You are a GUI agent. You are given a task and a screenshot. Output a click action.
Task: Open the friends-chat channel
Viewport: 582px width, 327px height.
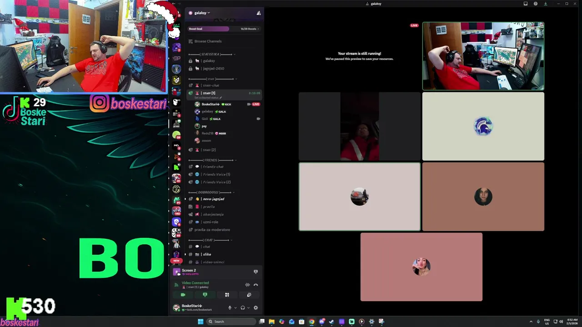(x=224, y=167)
